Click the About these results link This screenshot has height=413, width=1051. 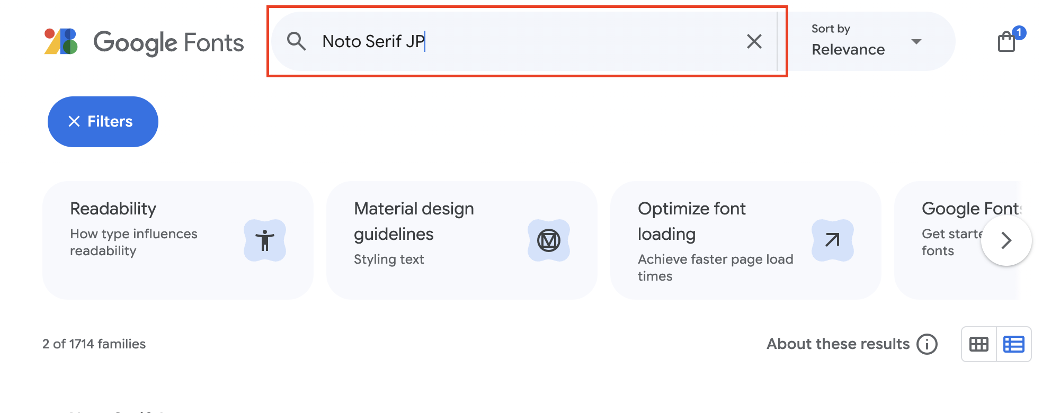click(x=838, y=344)
